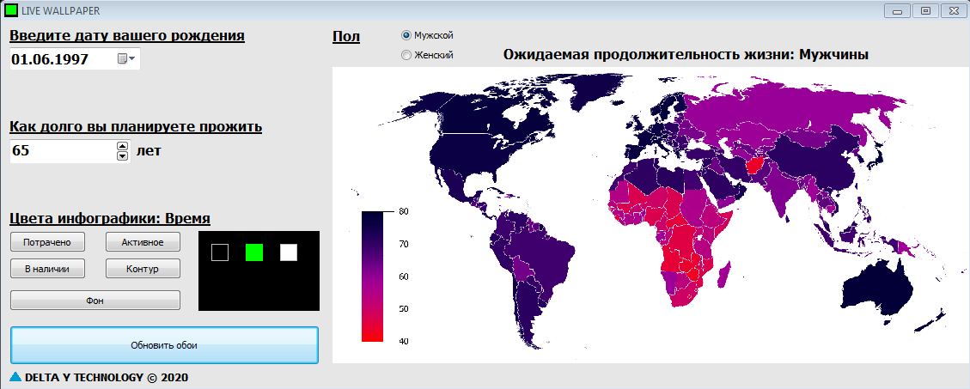Click the white square in preview
This screenshot has height=389, width=970.
289,252
